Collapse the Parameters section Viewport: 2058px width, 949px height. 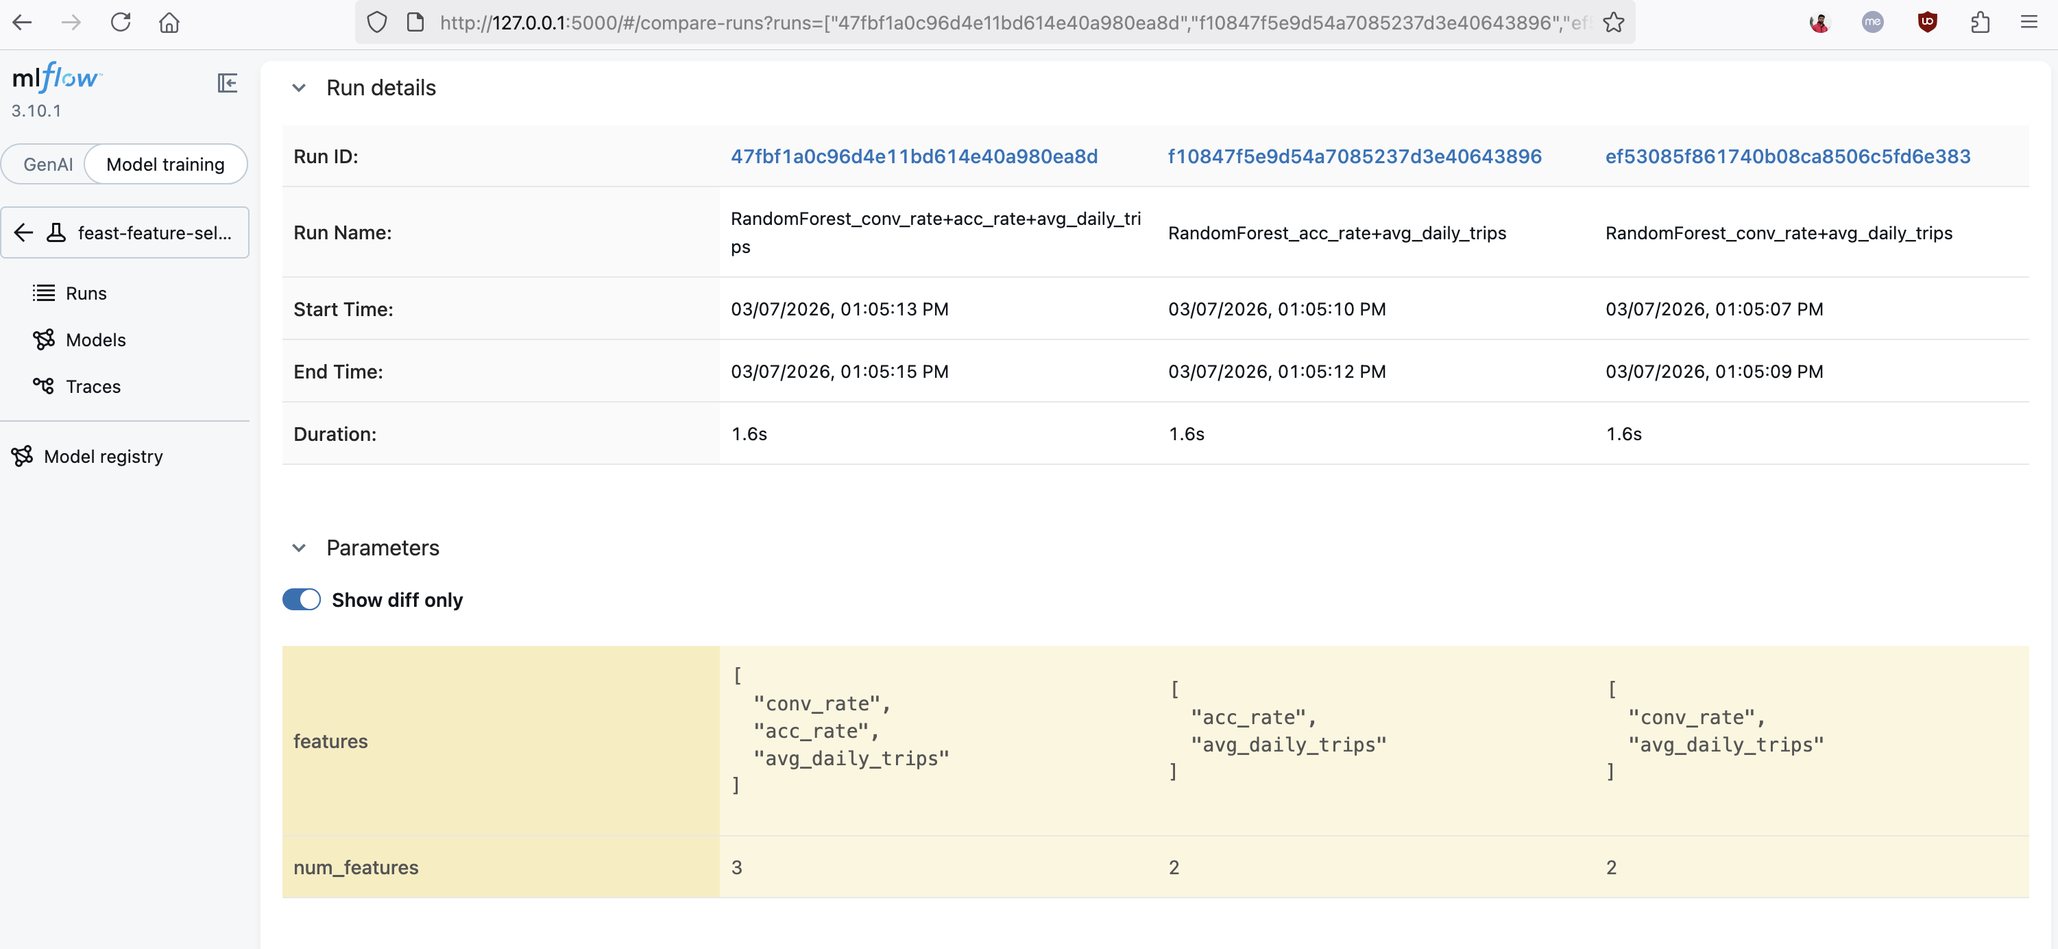(300, 548)
